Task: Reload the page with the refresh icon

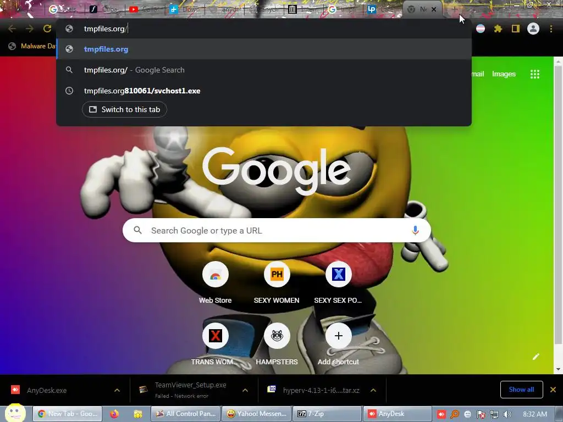Action: pyautogui.click(x=47, y=29)
